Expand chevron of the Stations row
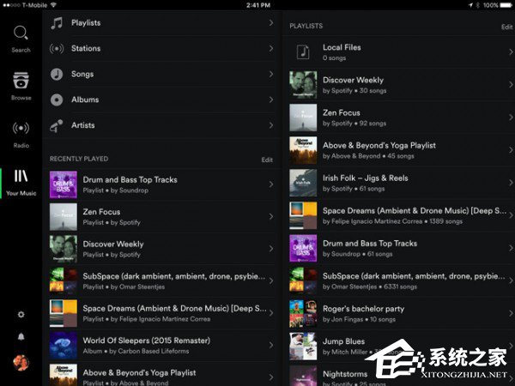 tap(271, 49)
